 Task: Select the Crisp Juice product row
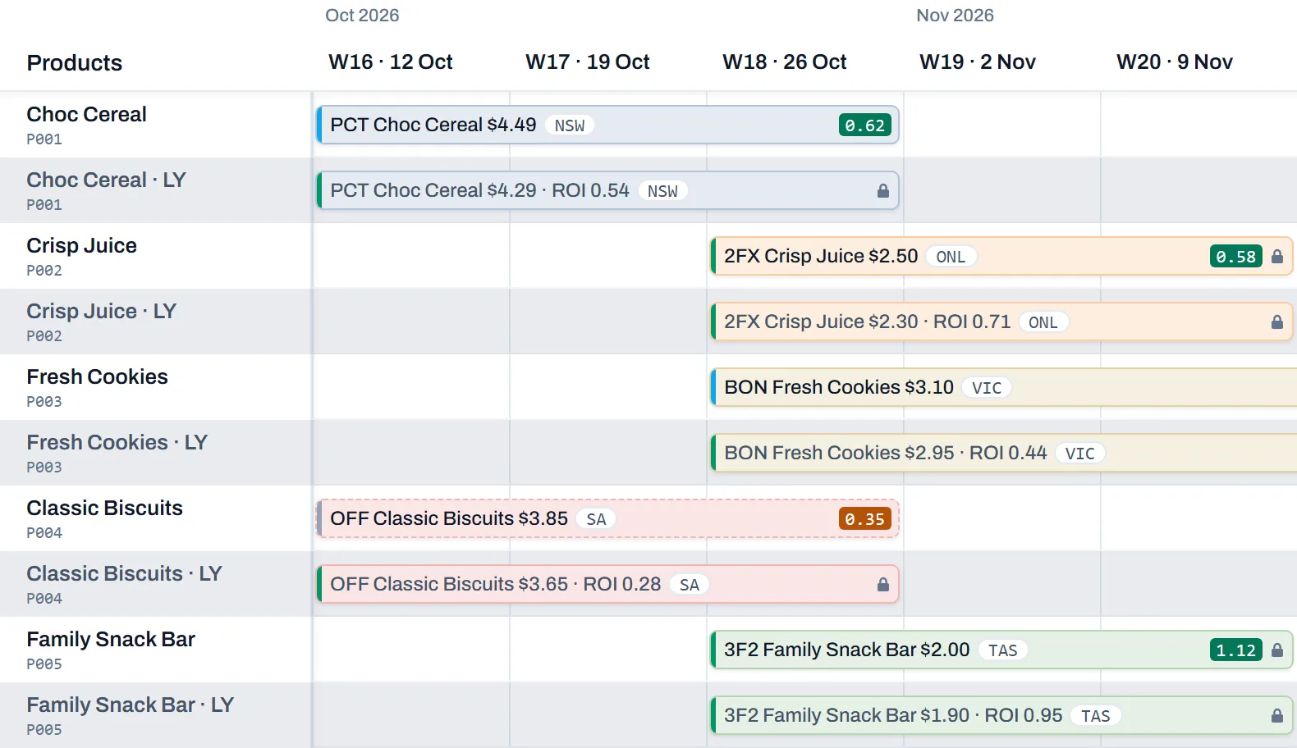[156, 256]
